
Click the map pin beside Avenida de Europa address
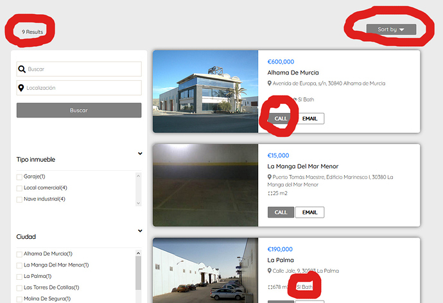(270, 83)
